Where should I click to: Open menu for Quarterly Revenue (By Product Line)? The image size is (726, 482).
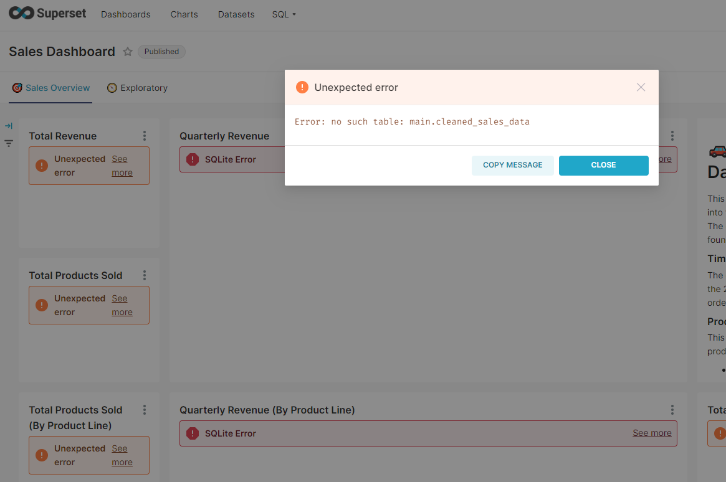click(672, 410)
